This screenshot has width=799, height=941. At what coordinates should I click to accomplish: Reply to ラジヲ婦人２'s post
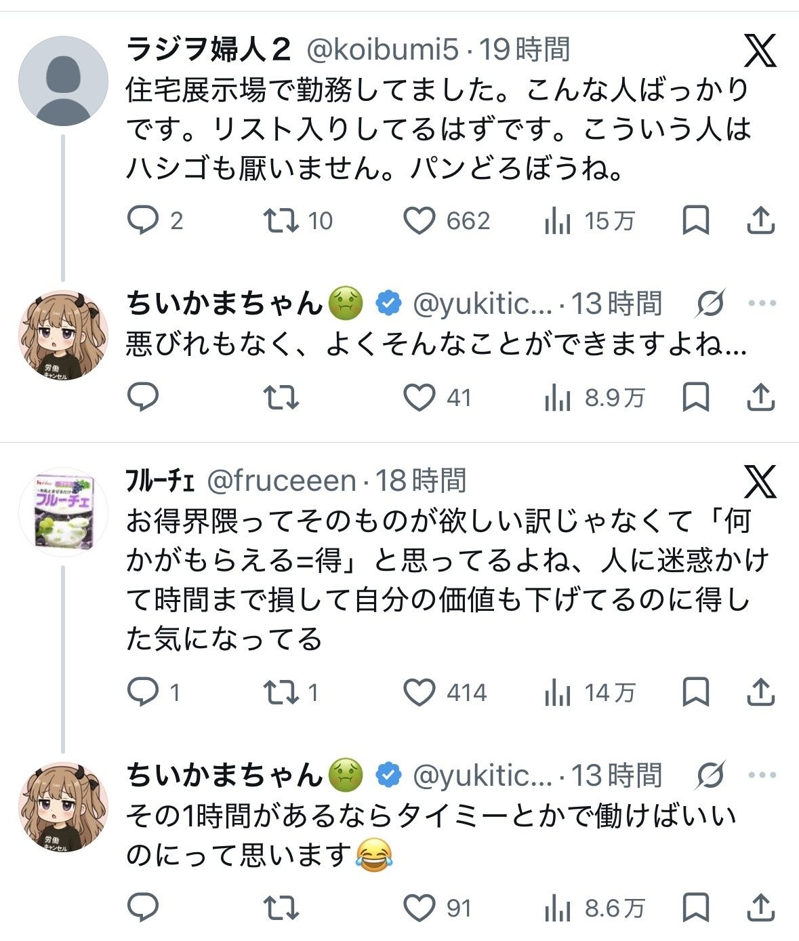tap(143, 220)
